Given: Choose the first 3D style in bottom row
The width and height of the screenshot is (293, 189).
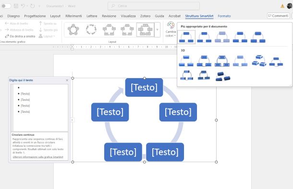Looking at the screenshot, I should click(x=186, y=75).
